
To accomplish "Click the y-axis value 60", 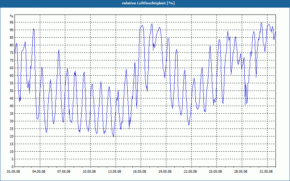I will tap(12, 76).
